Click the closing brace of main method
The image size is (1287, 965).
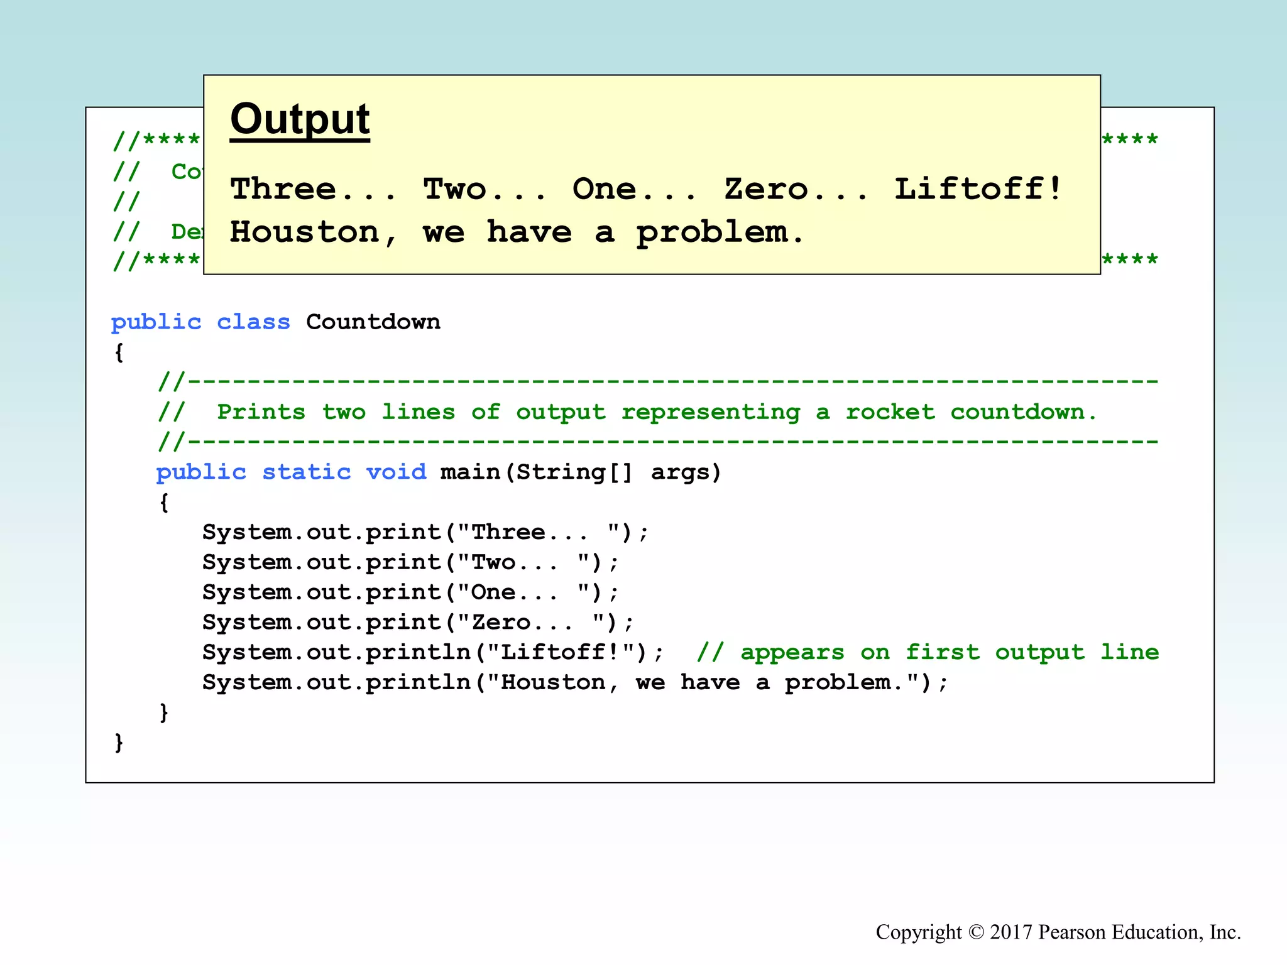pyautogui.click(x=164, y=712)
